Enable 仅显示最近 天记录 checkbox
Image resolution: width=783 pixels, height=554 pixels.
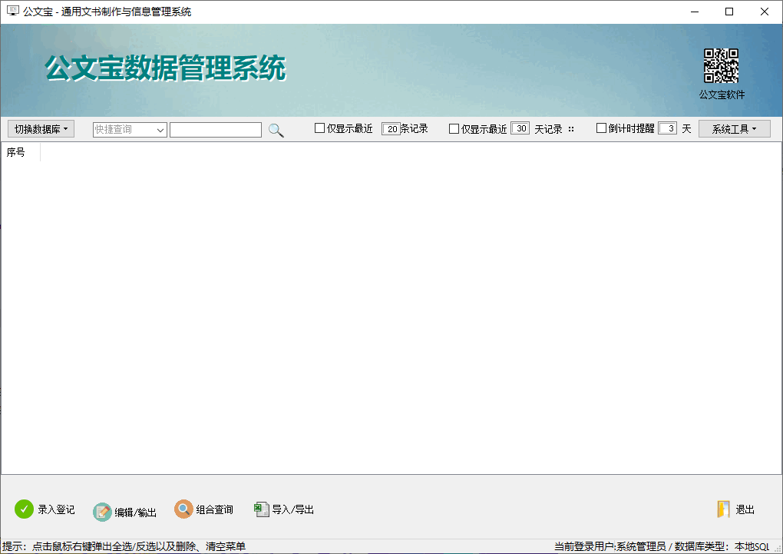[454, 128]
